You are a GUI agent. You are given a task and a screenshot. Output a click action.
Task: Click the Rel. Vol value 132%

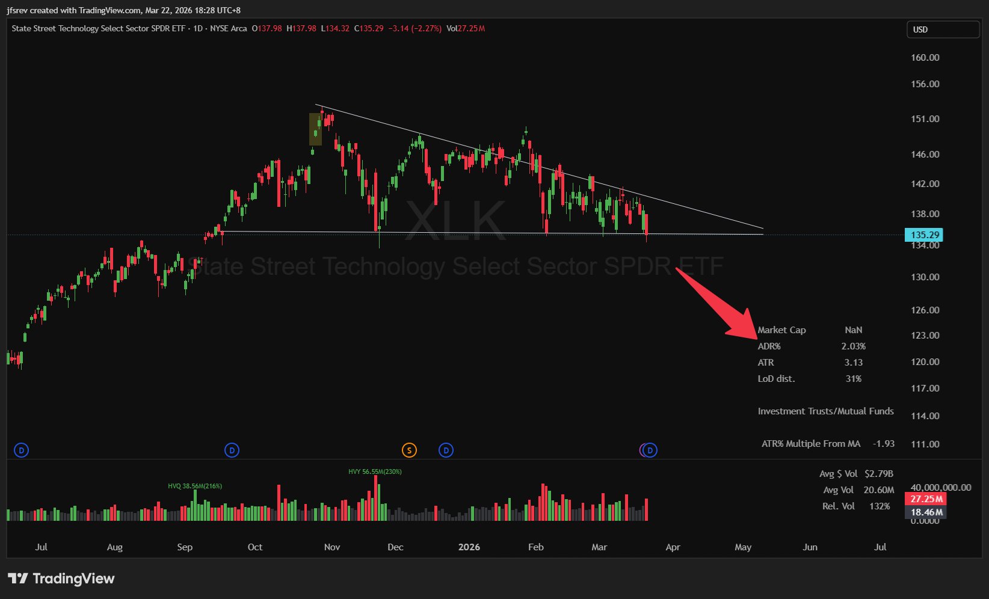(880, 506)
